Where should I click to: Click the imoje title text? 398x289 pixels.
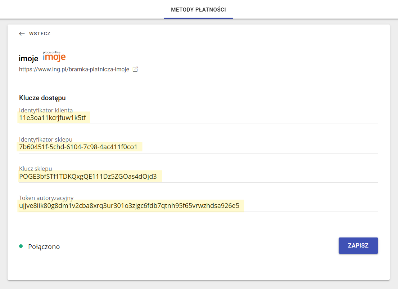point(28,58)
